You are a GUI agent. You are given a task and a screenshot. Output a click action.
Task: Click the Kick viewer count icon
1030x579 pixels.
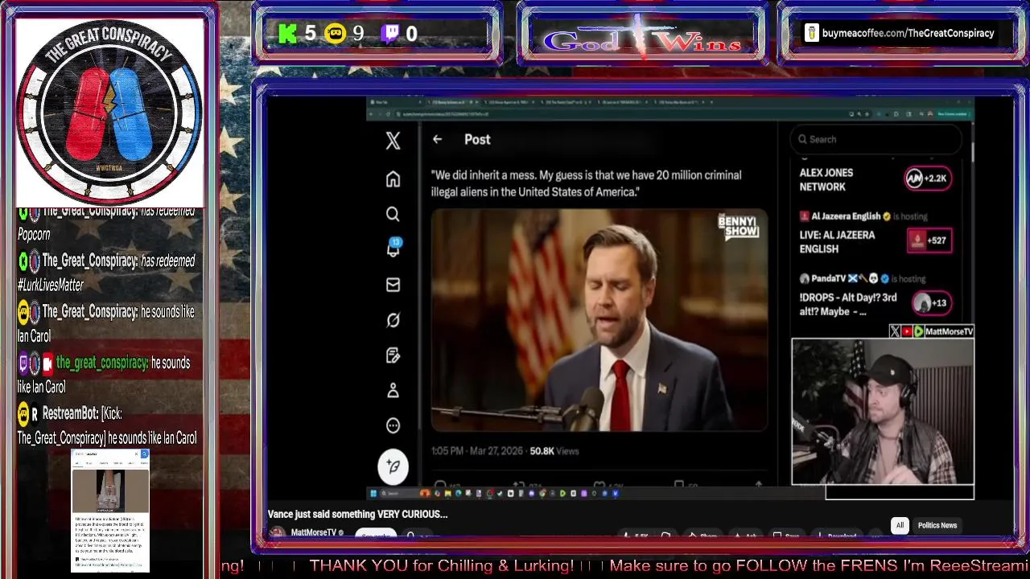[287, 33]
